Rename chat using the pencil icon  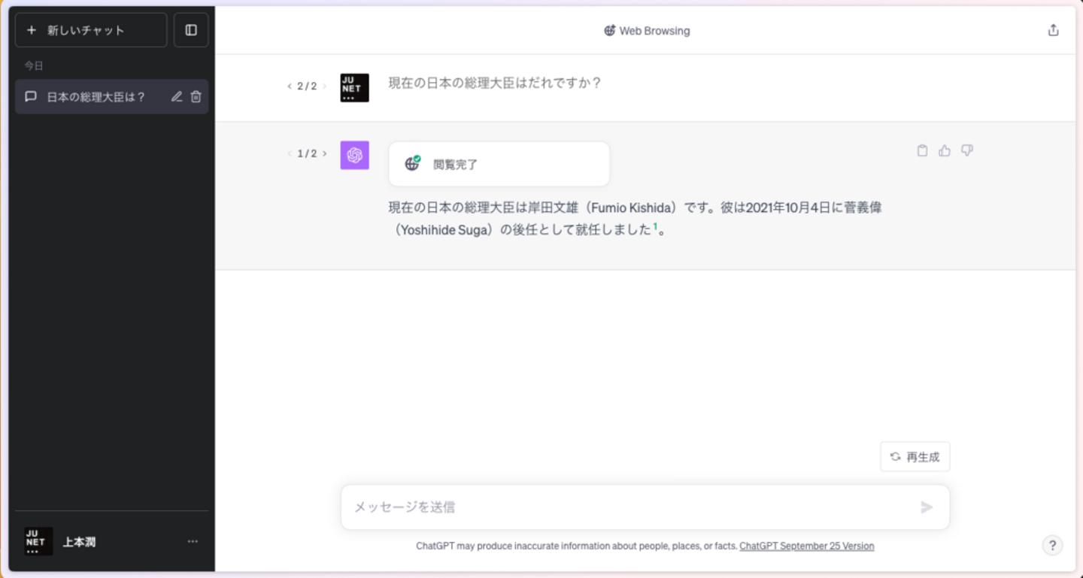click(x=177, y=96)
